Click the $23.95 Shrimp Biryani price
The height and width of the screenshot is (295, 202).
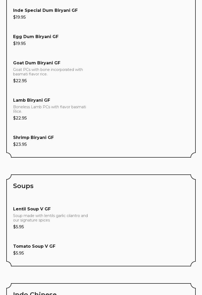tap(20, 144)
